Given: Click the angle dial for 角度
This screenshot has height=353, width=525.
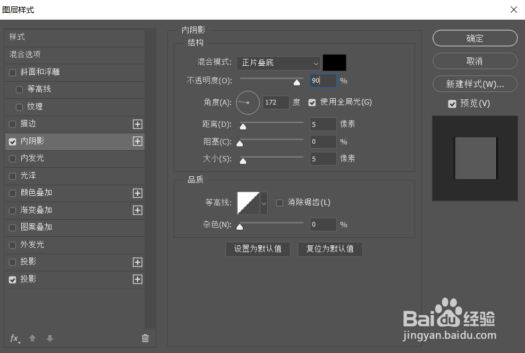Looking at the screenshot, I should 248,103.
